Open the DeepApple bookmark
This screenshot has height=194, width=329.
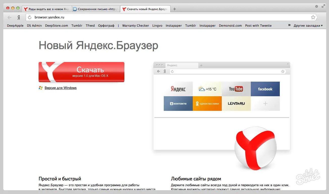(x=15, y=25)
